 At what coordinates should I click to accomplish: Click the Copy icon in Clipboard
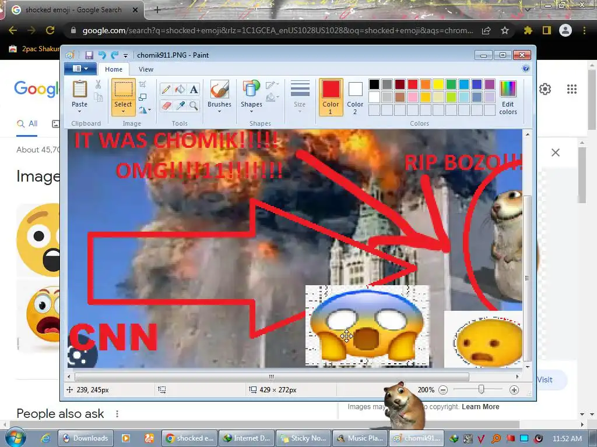[98, 98]
